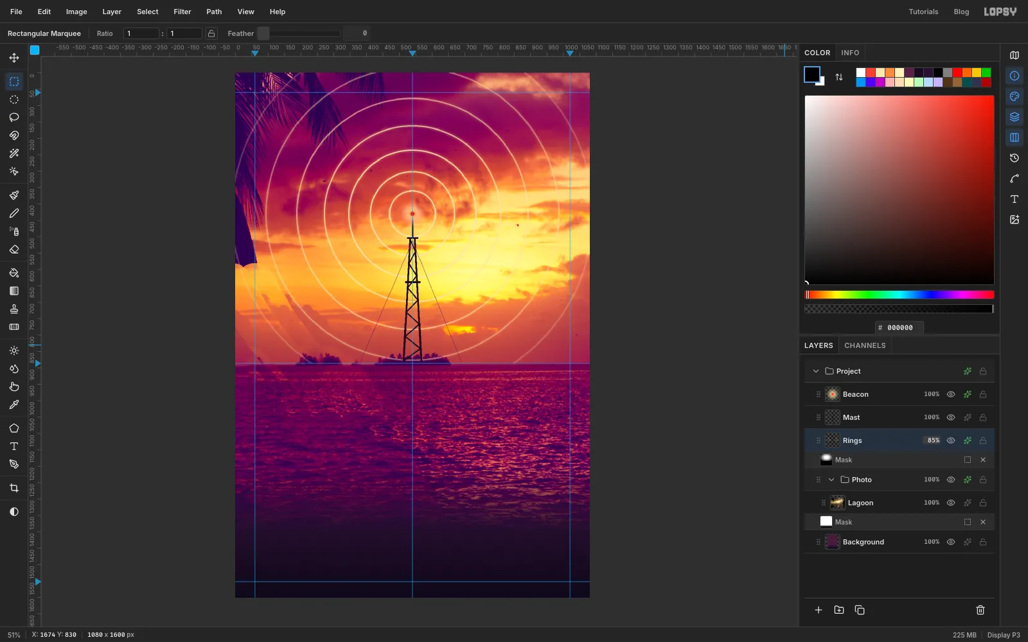Select the Pencil tool
The height and width of the screenshot is (642, 1028).
tap(14, 213)
